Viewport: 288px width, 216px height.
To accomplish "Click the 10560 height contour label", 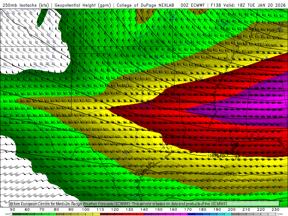I will [234, 129].
